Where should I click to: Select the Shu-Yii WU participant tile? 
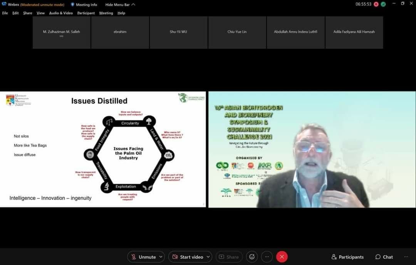pos(179,32)
